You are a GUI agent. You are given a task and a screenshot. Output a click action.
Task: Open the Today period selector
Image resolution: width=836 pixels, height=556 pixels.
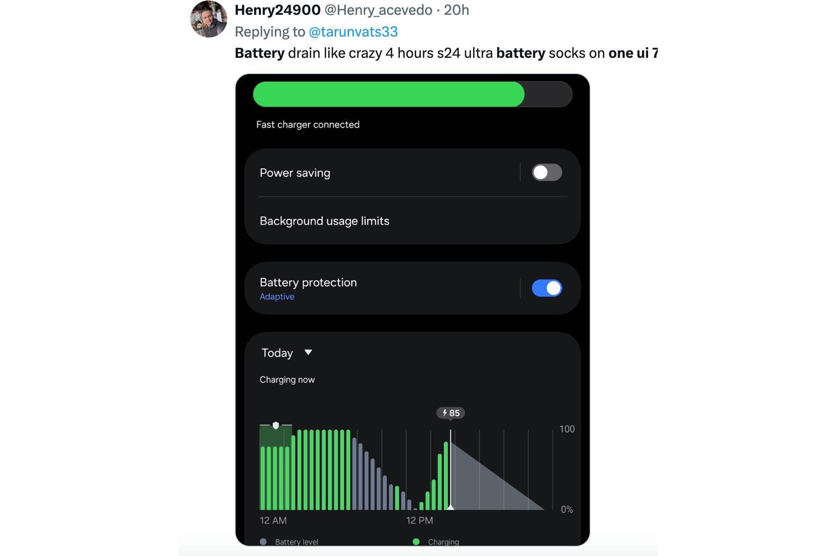(x=277, y=353)
